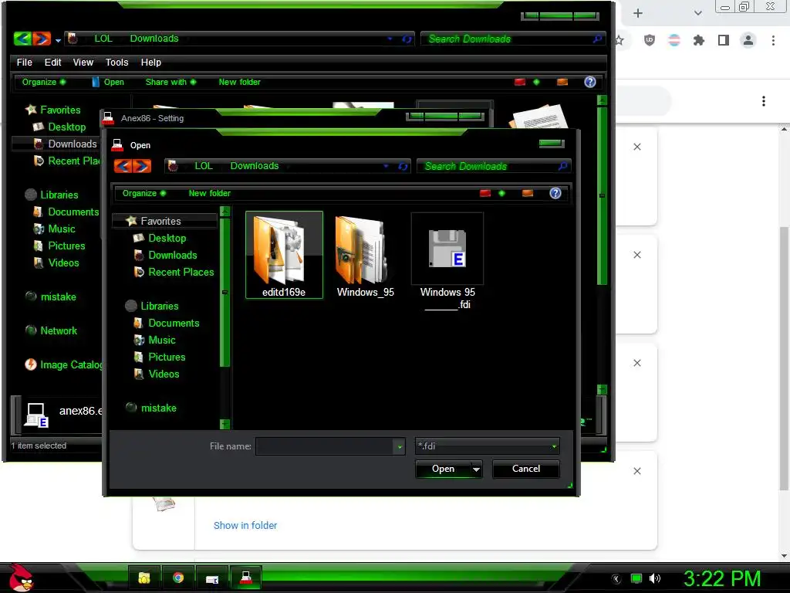Go forward using Open dialog forward arrow
The image size is (790, 593).
coord(142,166)
